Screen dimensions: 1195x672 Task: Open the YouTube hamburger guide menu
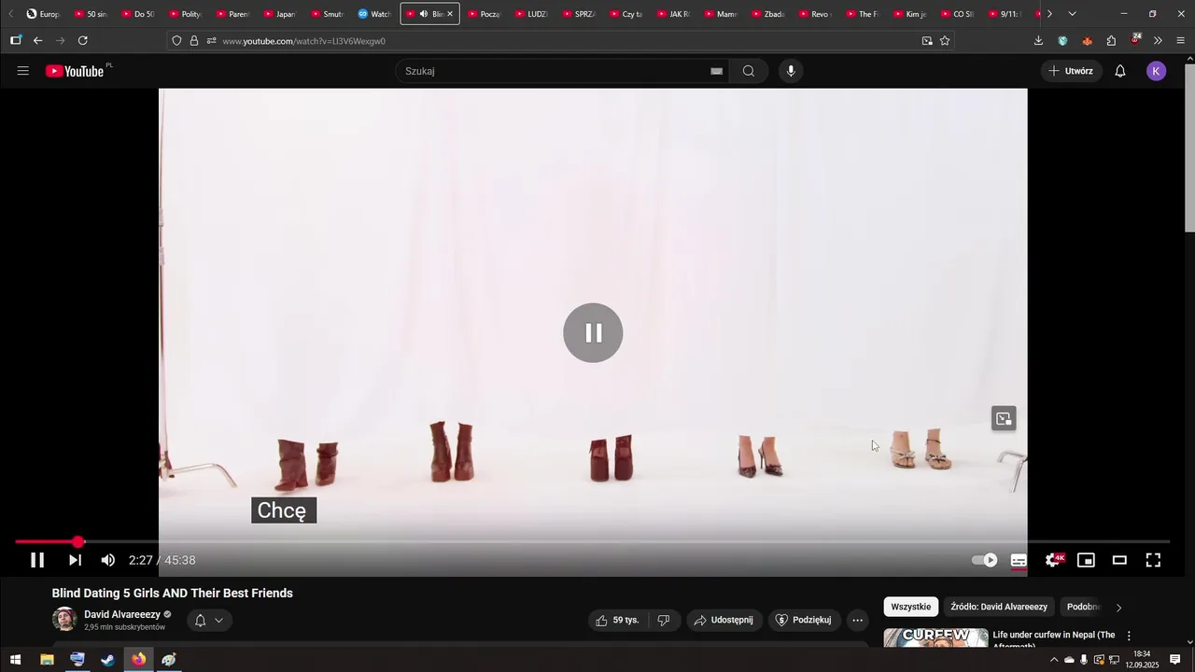(x=23, y=71)
